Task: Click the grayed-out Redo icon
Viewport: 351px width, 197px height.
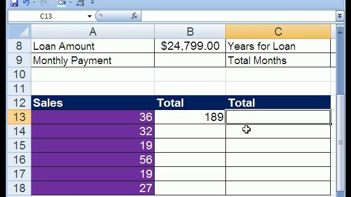Action: pyautogui.click(x=44, y=3)
